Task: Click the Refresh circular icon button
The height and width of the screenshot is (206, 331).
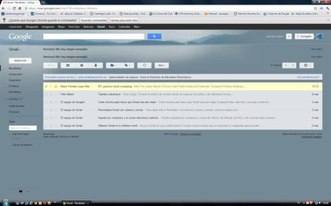Action: (x=145, y=65)
